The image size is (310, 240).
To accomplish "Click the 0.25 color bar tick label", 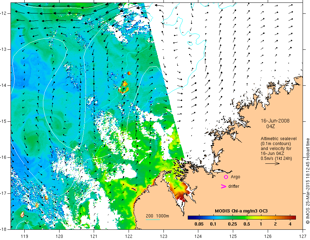I will point(232,224).
